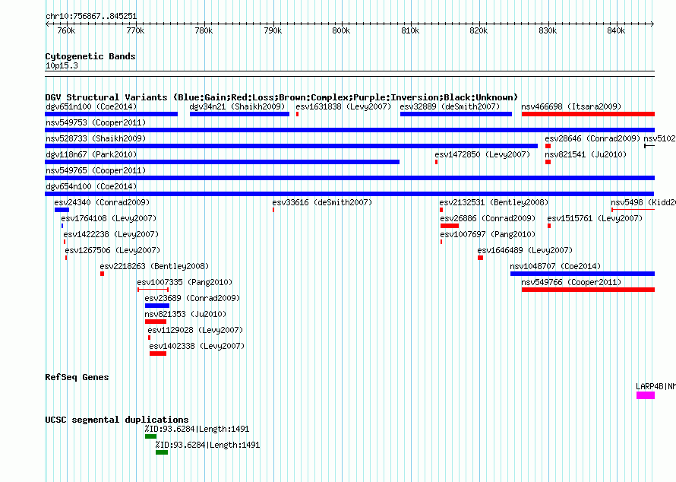Viewport: 676px width, 482px height.
Task: Select the second segmental duplication green bar
Action: point(162,452)
